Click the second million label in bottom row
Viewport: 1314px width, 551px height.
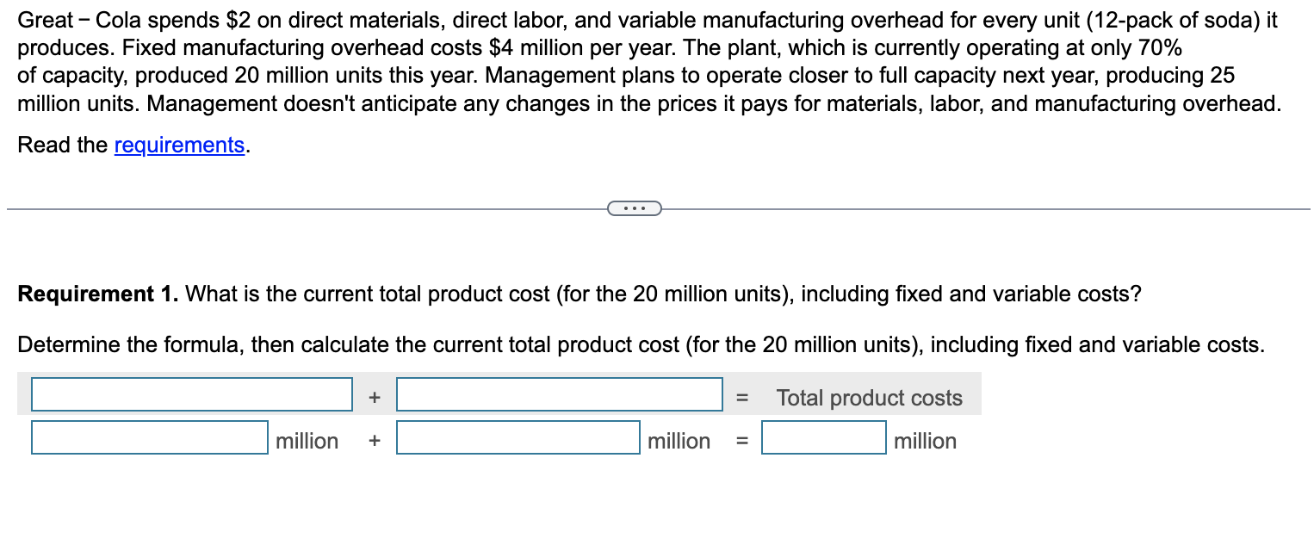tap(679, 441)
